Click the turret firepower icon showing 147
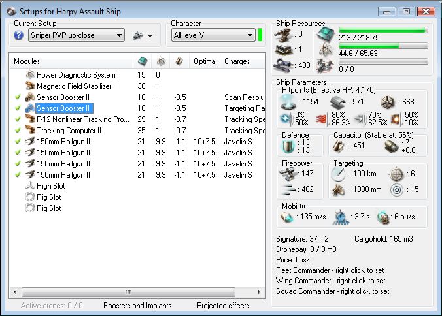Viewport: 442px width, 316px height. click(288, 174)
